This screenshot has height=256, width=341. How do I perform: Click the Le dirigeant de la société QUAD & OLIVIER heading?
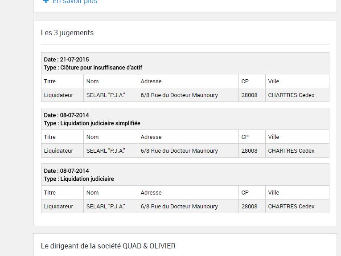(108, 246)
